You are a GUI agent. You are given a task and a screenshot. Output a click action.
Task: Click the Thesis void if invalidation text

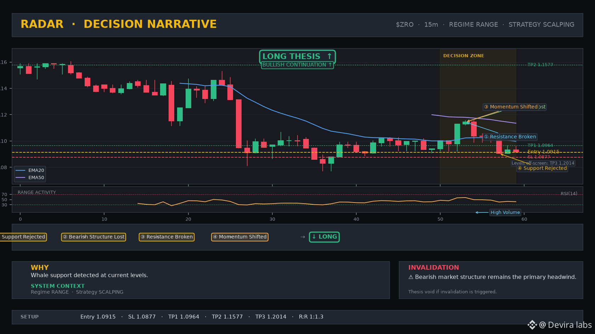pos(452,292)
